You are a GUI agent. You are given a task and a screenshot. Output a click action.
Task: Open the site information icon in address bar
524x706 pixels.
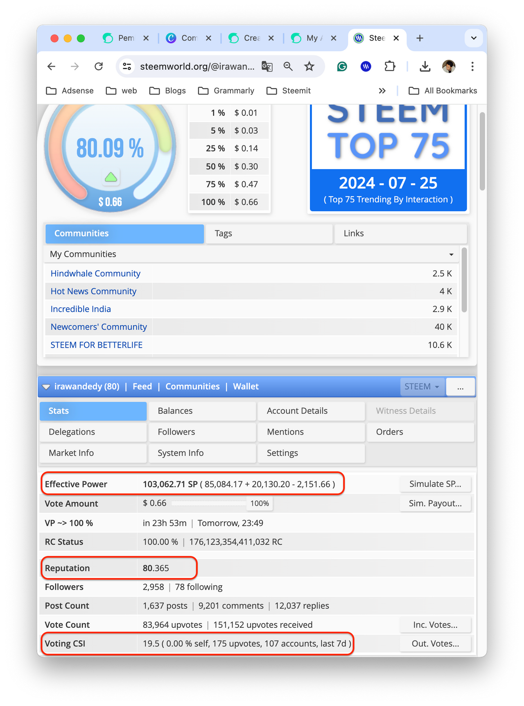coord(127,66)
